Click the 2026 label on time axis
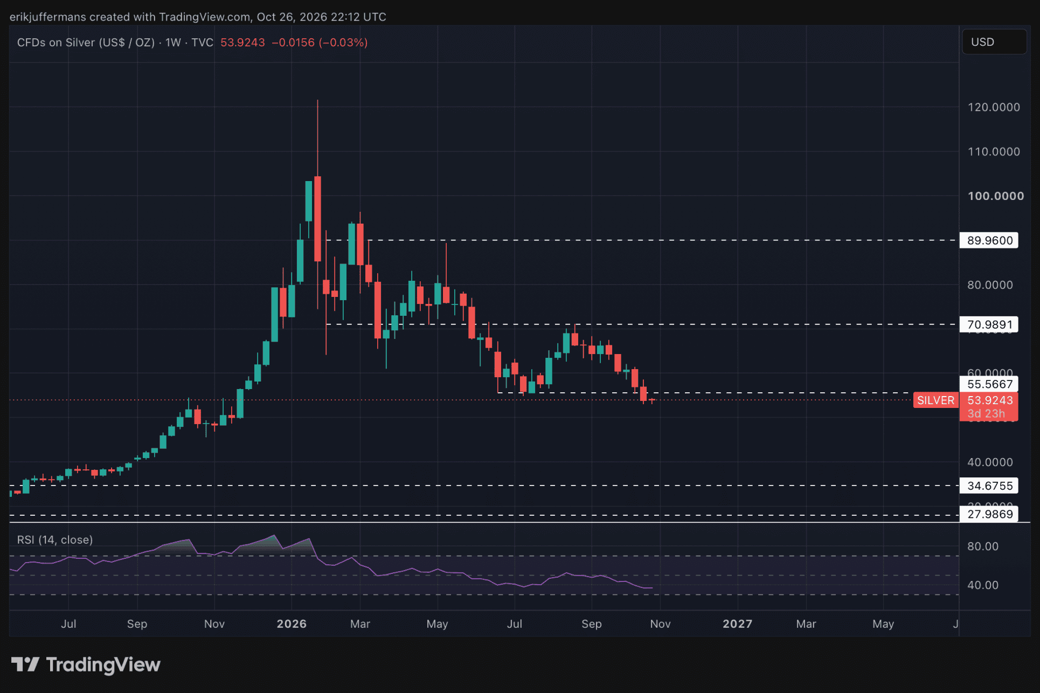The image size is (1040, 693). pos(292,624)
